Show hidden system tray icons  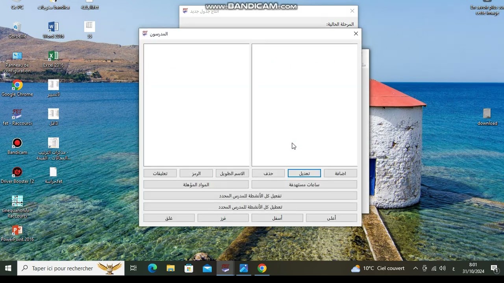click(415, 268)
